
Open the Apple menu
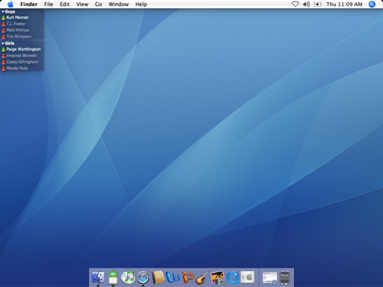coord(10,4)
